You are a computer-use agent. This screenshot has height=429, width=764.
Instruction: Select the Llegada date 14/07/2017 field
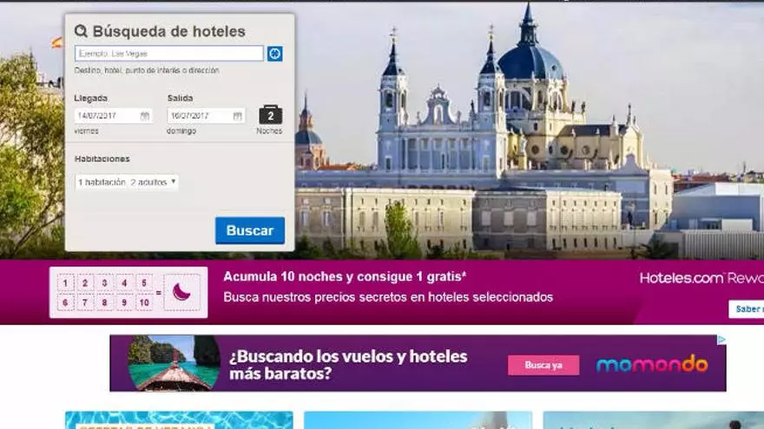106,115
